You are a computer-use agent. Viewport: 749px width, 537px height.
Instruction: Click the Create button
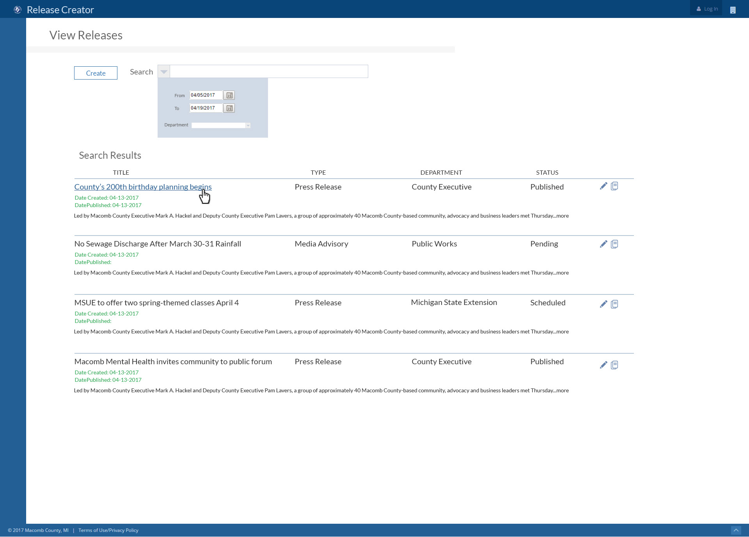96,73
